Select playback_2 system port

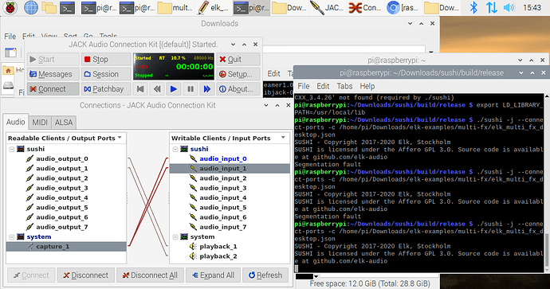[218, 256]
